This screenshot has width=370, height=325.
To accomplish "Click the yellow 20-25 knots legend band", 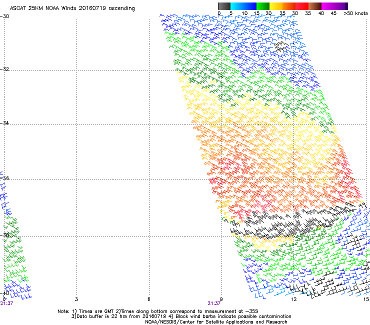I will [x=276, y=6].
